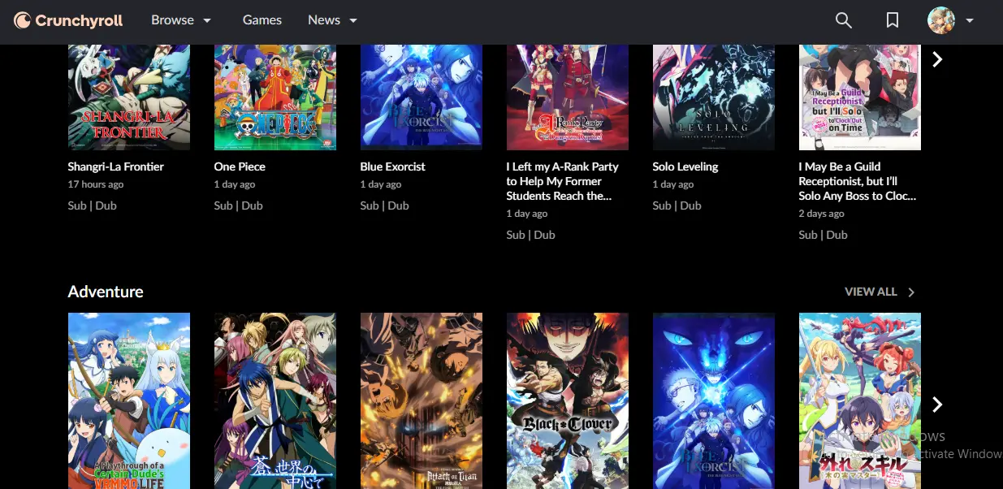This screenshot has height=489, width=1003.
Task: Open the VRMMO Life poster in Adventure
Action: tap(129, 400)
